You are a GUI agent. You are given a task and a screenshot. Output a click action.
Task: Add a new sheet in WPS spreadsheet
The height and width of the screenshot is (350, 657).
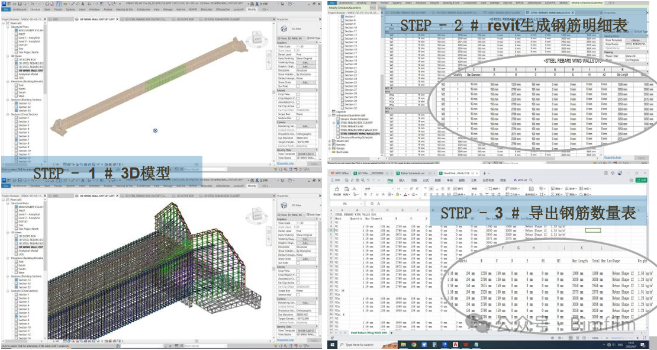click(391, 333)
